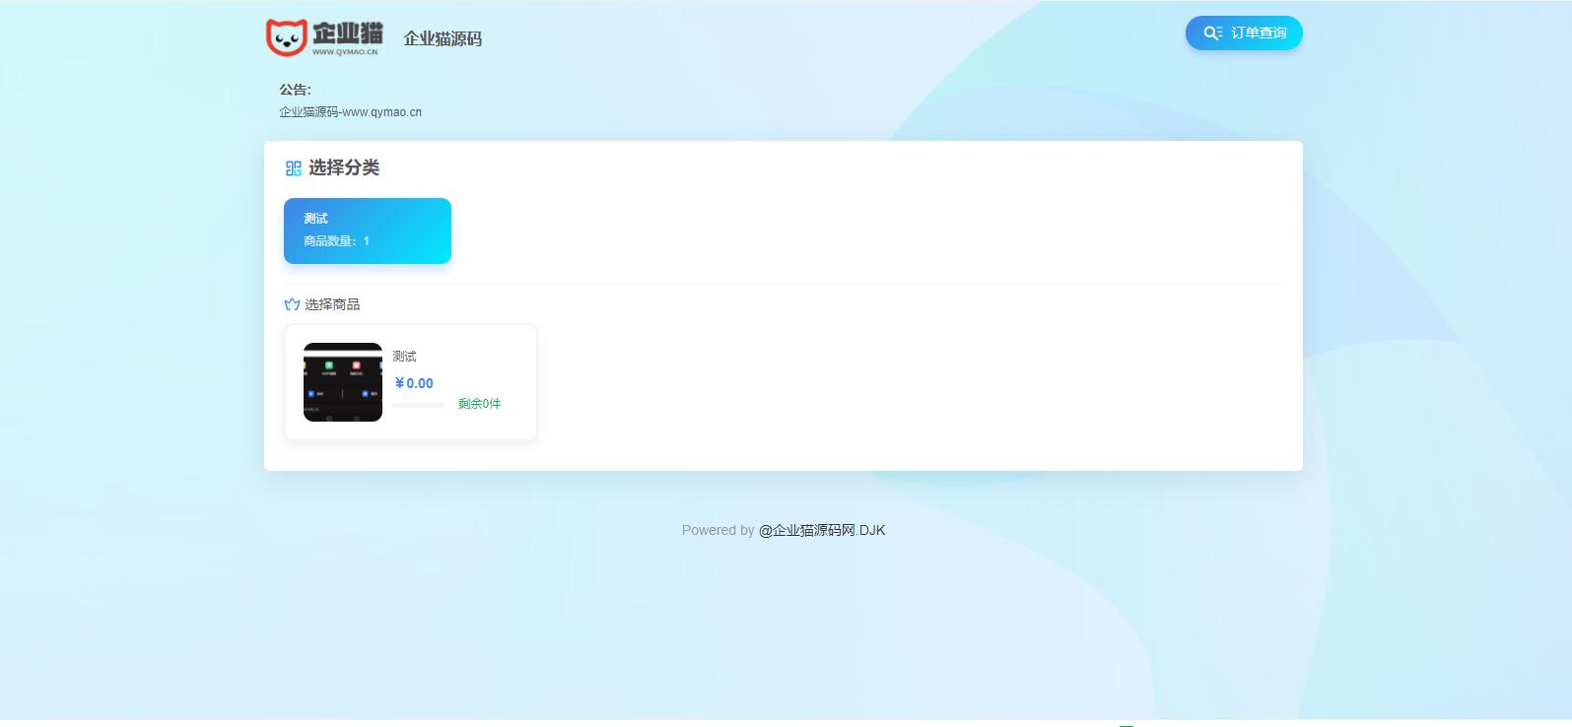Click the ¥0.00 product price

click(x=414, y=383)
